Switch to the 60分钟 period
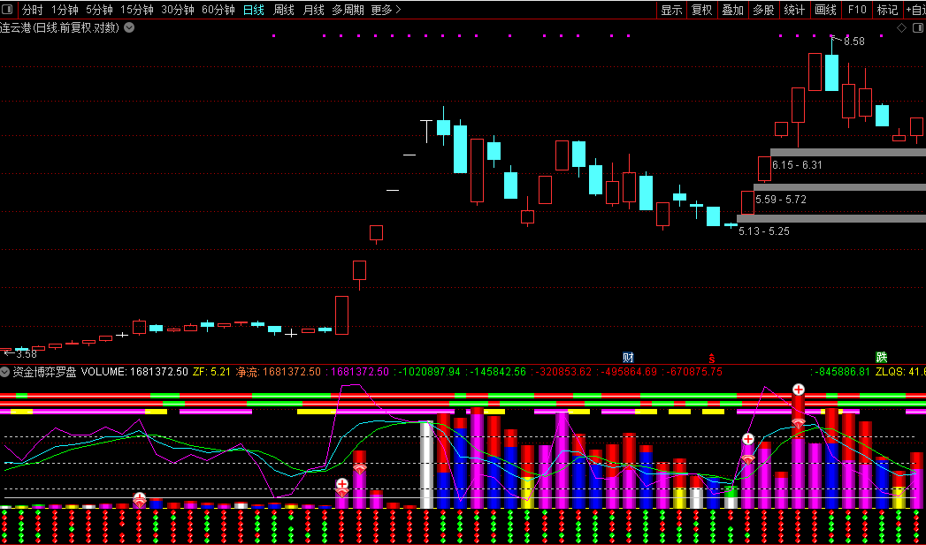Viewport: 926px width, 545px height. [218, 10]
